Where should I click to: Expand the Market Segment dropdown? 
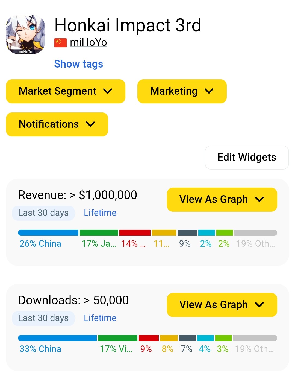tap(66, 91)
